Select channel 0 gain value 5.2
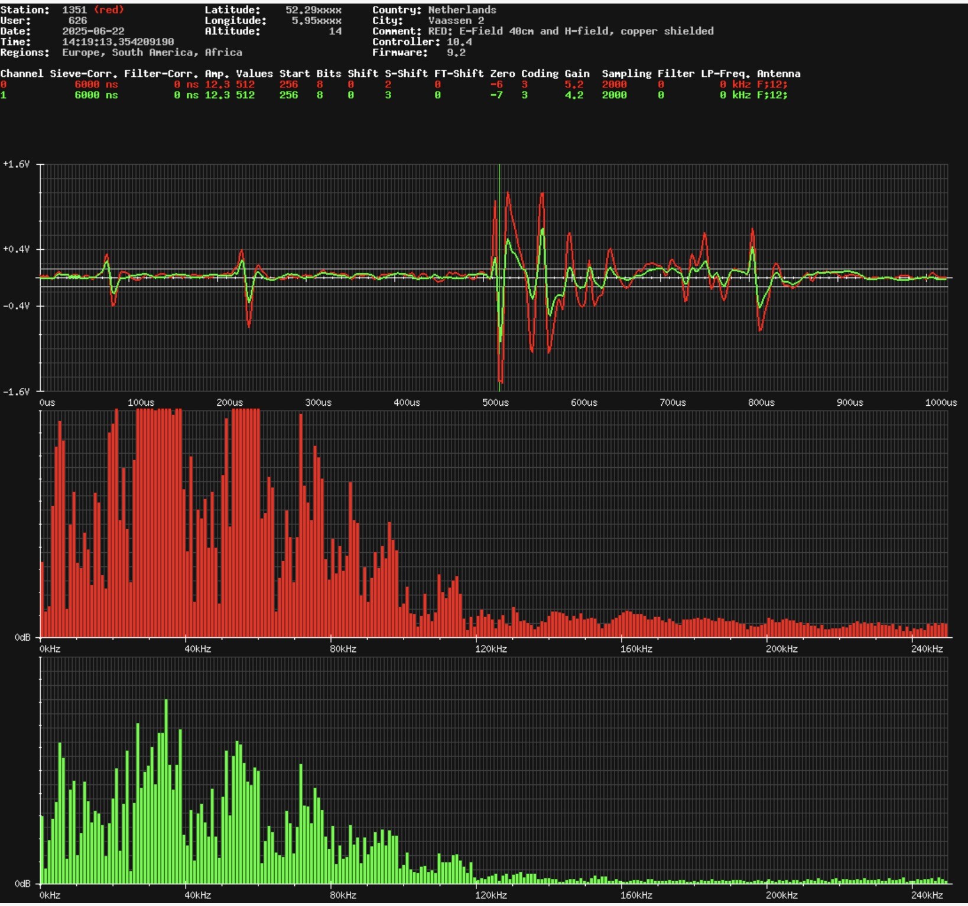Screen dimensions: 968x906 574,84
